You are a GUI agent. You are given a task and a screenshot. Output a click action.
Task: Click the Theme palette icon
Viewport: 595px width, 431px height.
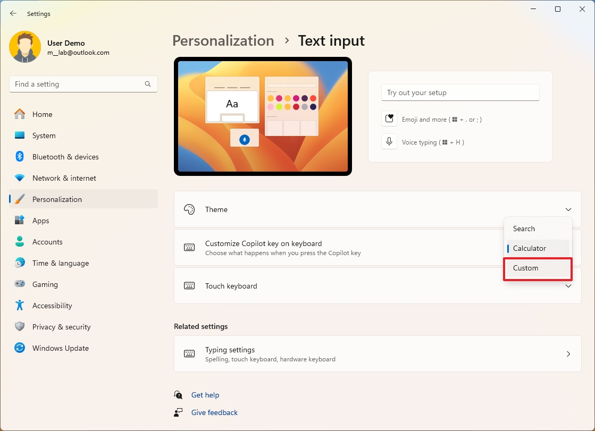click(x=189, y=209)
